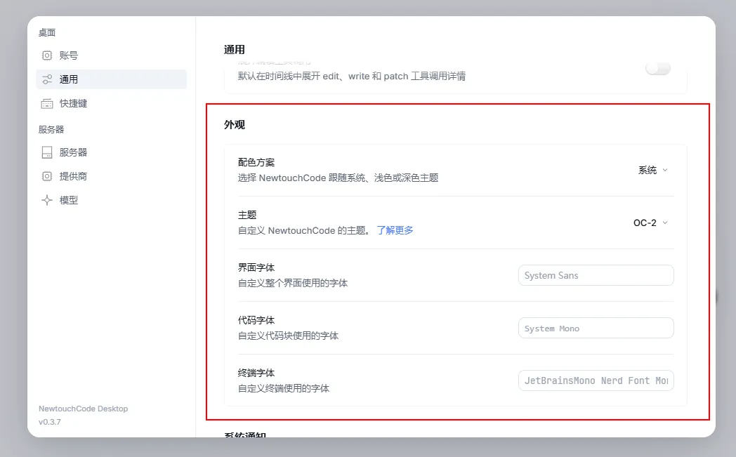
Task: Click the v0.3.7 version text
Action: point(50,422)
